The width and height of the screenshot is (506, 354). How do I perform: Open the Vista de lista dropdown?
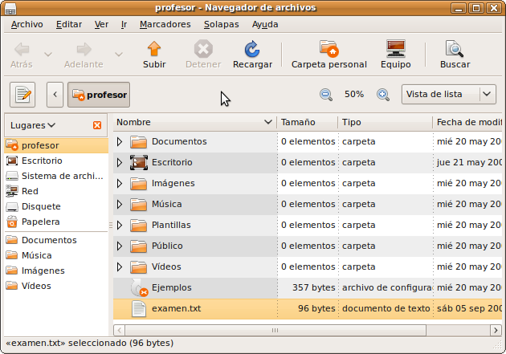click(448, 94)
